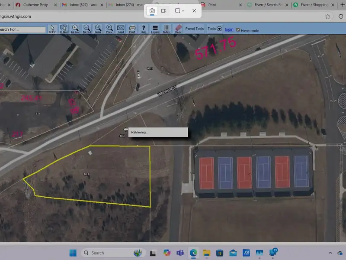
Task: Print the current map view
Action: coord(132,29)
